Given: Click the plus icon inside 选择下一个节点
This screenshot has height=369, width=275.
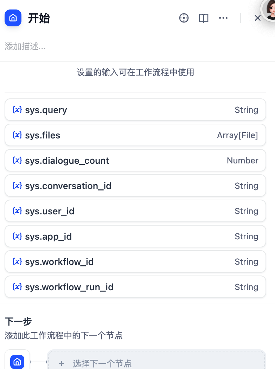Looking at the screenshot, I should [x=62, y=364].
